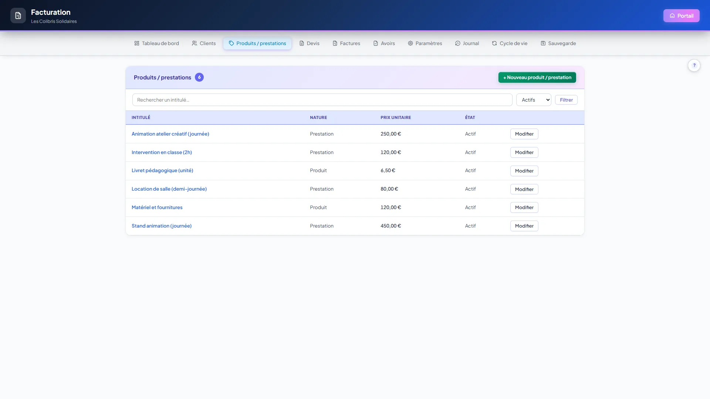
Task: Click the count badge showing 6
Action: 199,77
